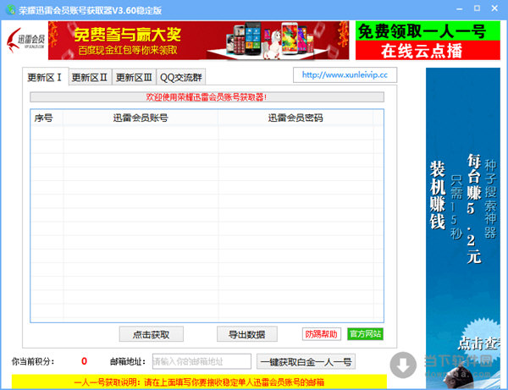Open the red prize-draw banner ad
This screenshot has width=508, height=390.
pos(199,41)
